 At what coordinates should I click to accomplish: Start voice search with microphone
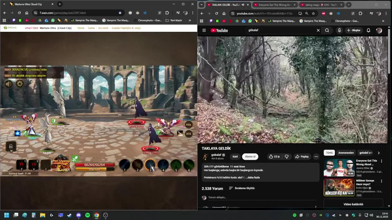(339, 30)
